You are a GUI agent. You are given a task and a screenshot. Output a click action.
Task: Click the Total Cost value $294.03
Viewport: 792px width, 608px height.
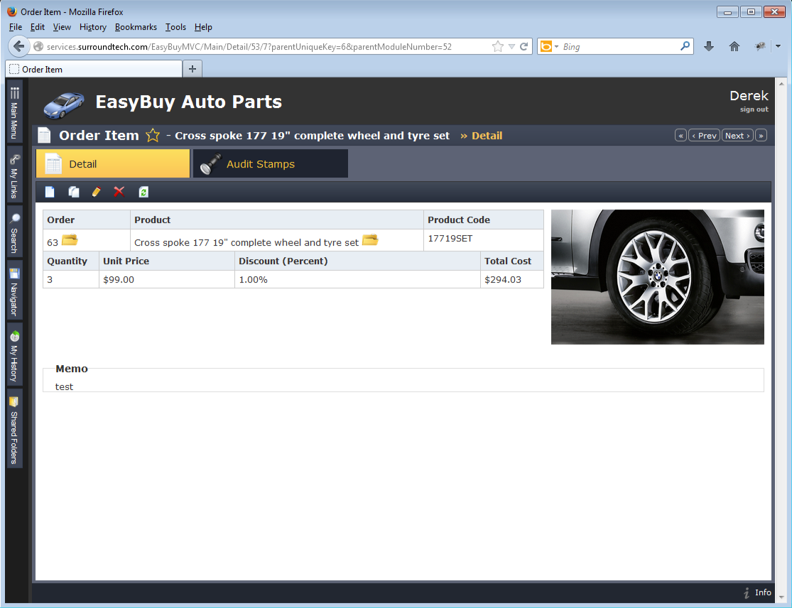point(503,280)
